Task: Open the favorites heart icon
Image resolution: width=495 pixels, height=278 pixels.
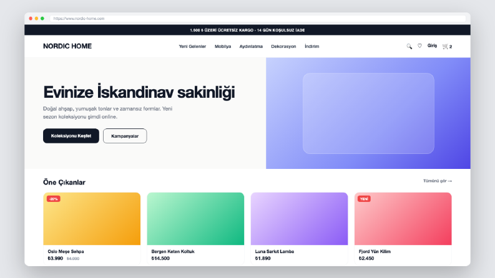Action: (419, 46)
